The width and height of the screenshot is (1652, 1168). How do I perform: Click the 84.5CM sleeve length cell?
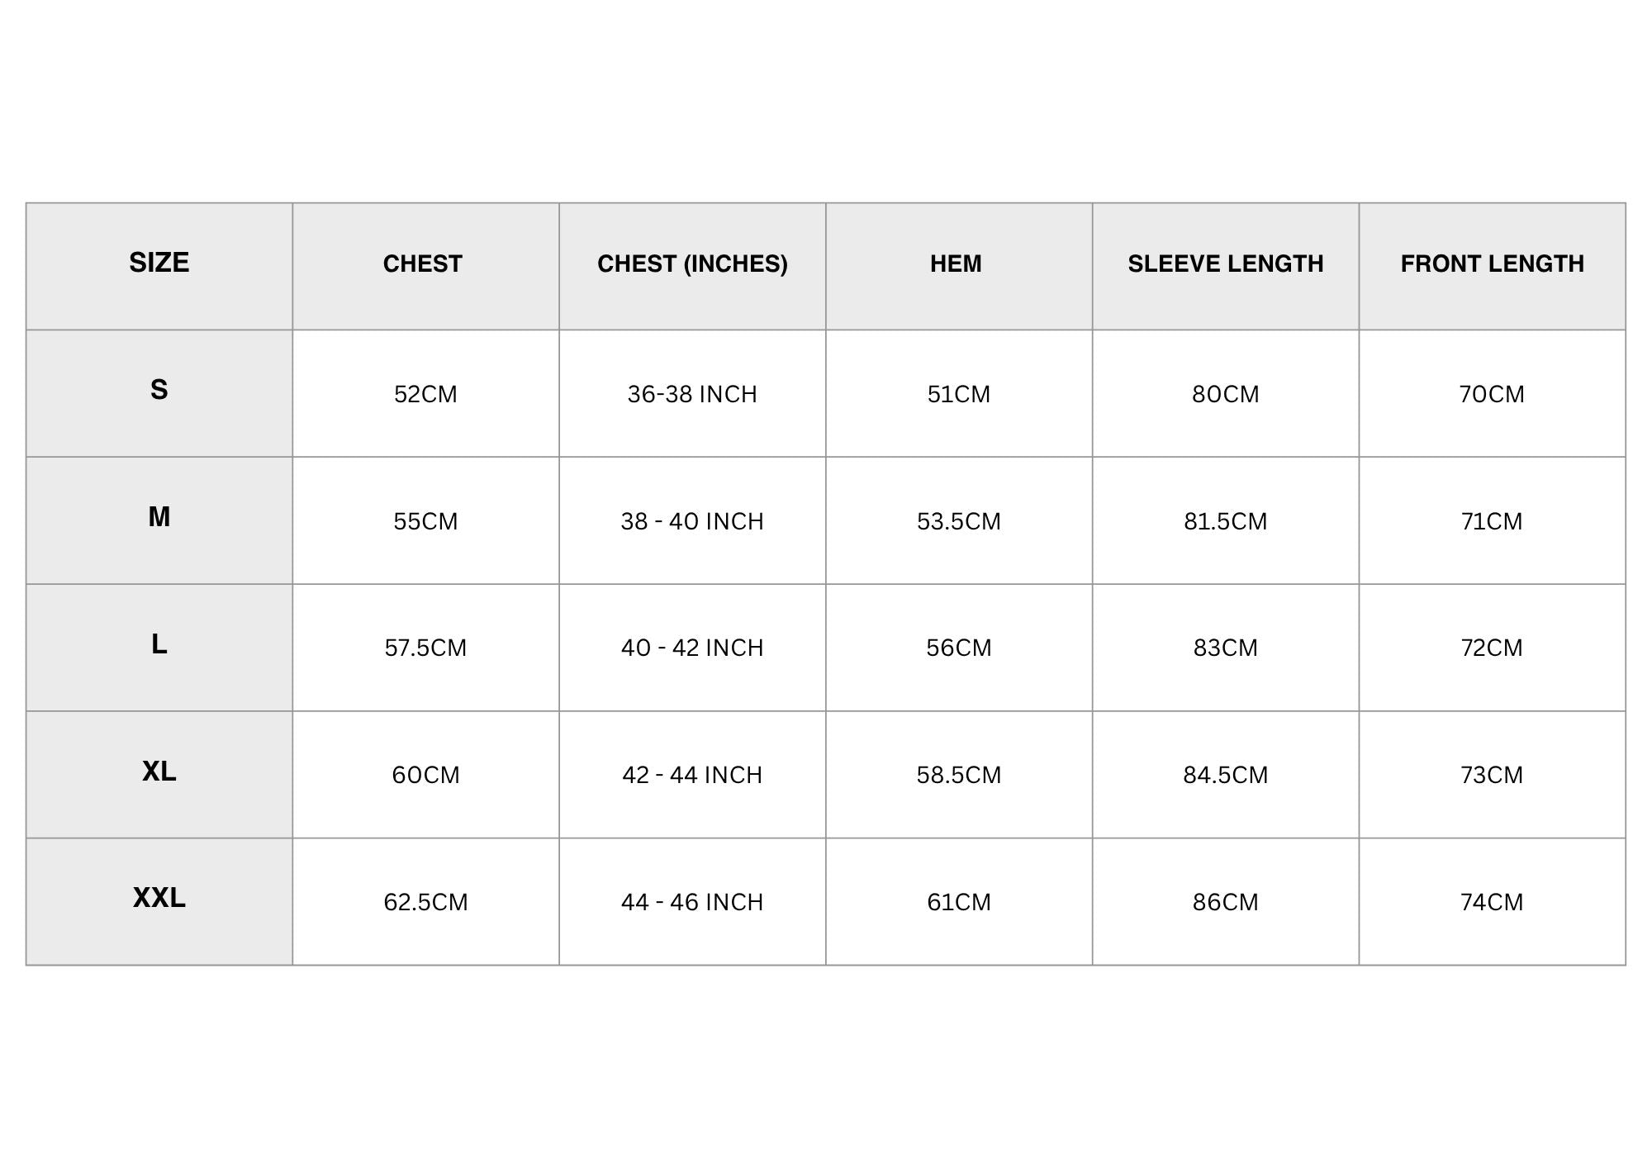(x=1225, y=775)
